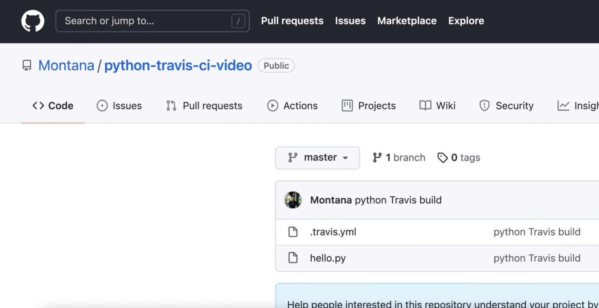
Task: Click the Montana profile link
Action: click(66, 65)
